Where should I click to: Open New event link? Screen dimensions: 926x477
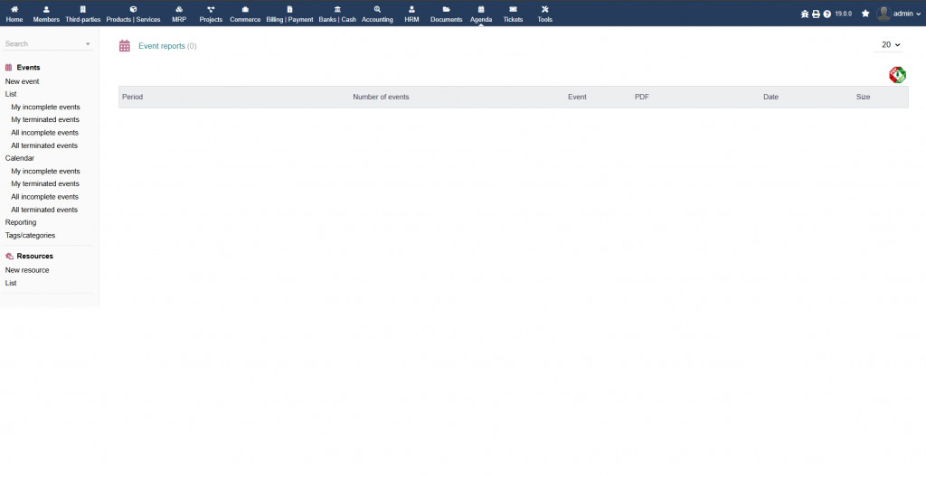[x=23, y=81]
